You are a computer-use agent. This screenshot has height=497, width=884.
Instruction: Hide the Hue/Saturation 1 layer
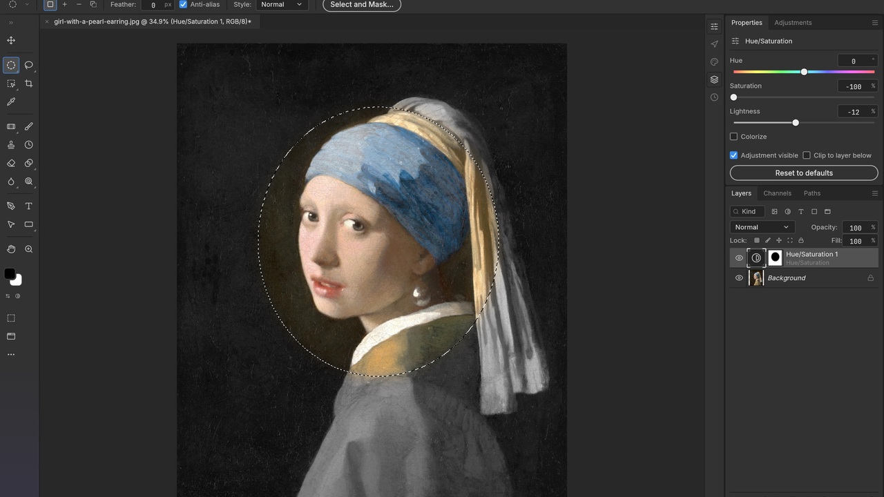739,258
